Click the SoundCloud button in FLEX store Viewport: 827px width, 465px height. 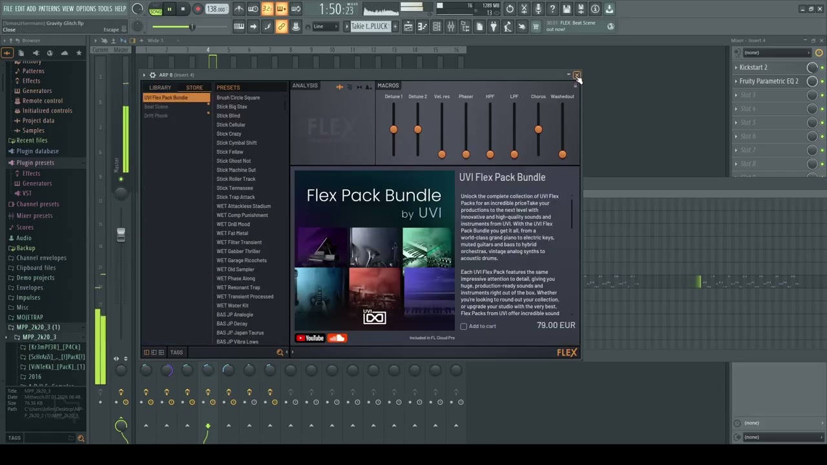coord(337,338)
